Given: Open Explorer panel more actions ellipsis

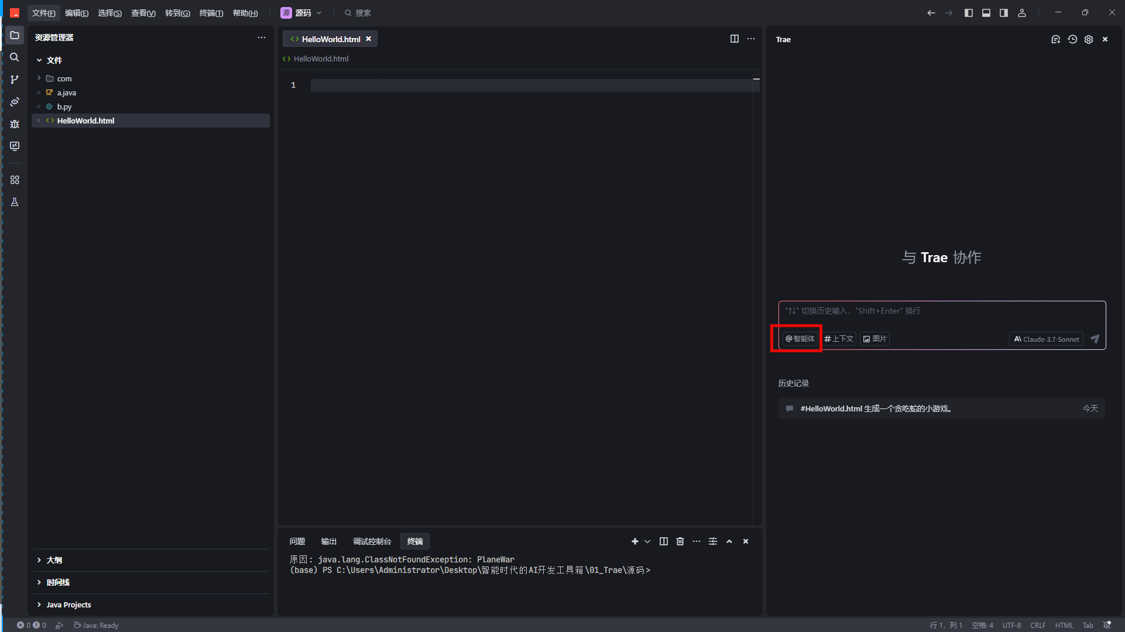Looking at the screenshot, I should click(x=262, y=37).
